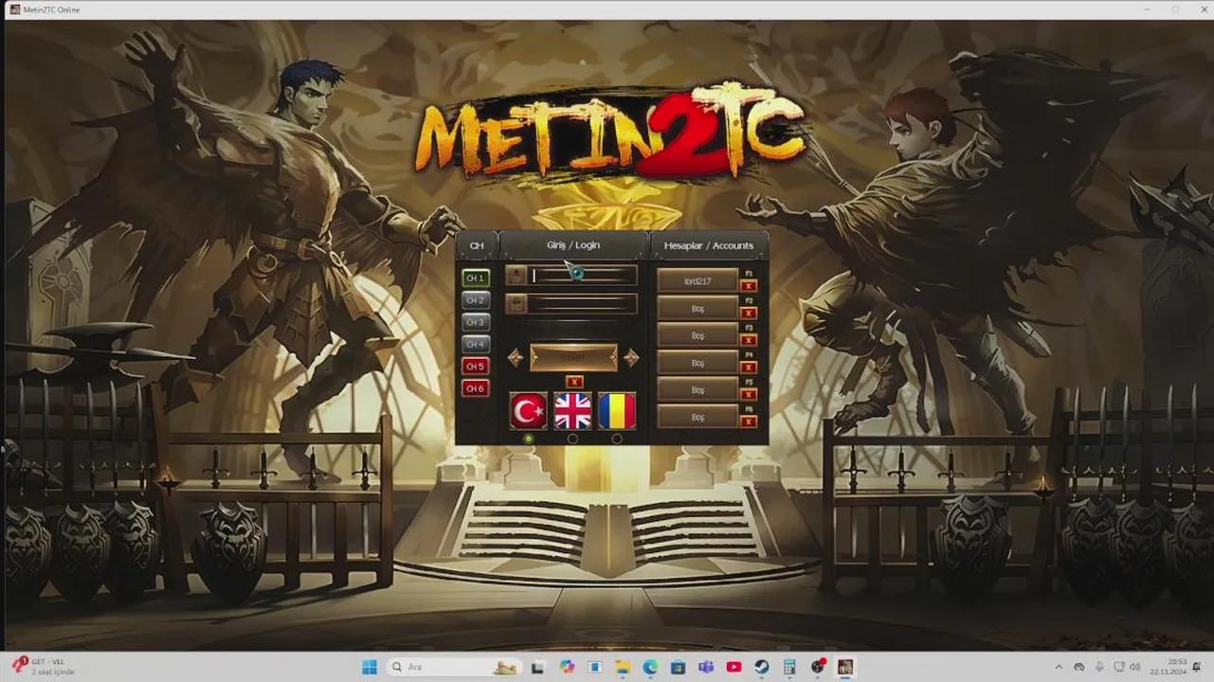
Task: Select radio button under UK flag
Action: point(572,439)
